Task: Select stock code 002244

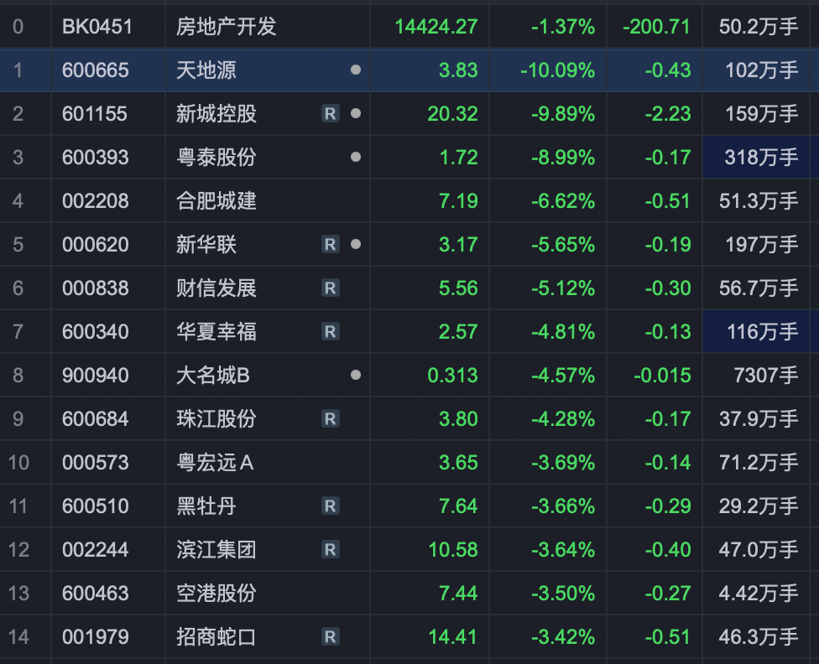Action: click(x=95, y=550)
